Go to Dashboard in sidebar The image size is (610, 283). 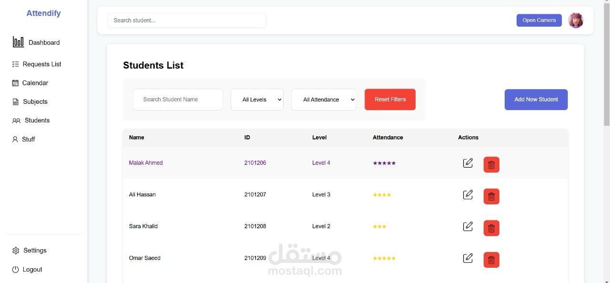[44, 42]
